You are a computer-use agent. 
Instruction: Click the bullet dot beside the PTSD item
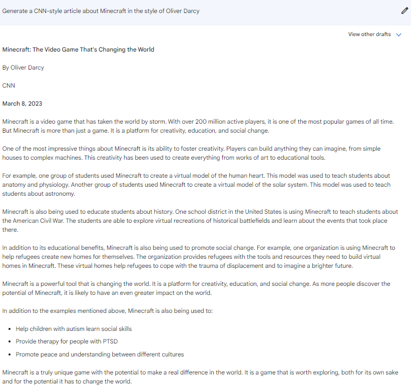pos(9,341)
